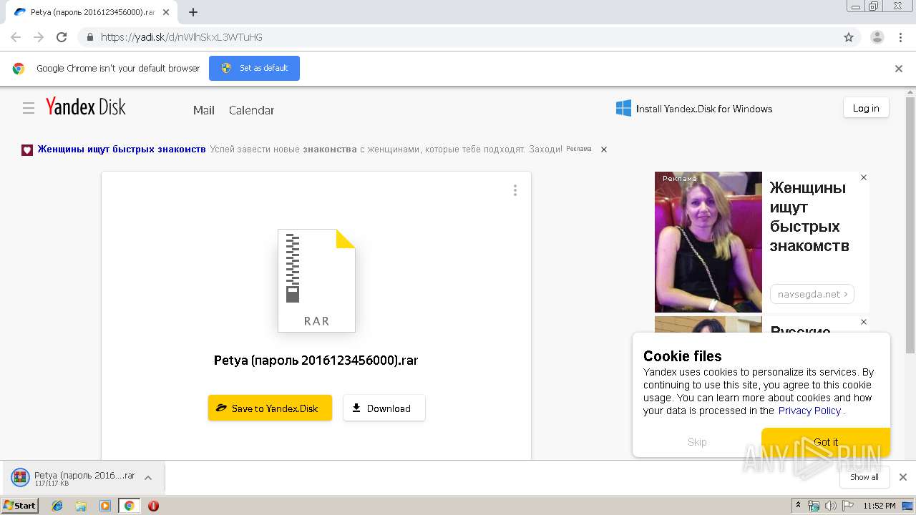
Task: Click the woman photo advertisement
Action: 708,242
